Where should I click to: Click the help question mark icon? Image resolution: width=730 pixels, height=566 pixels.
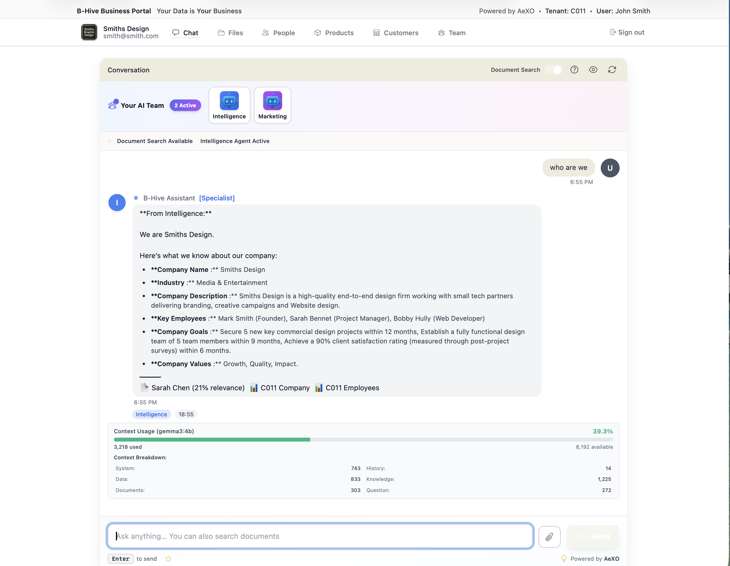point(574,70)
